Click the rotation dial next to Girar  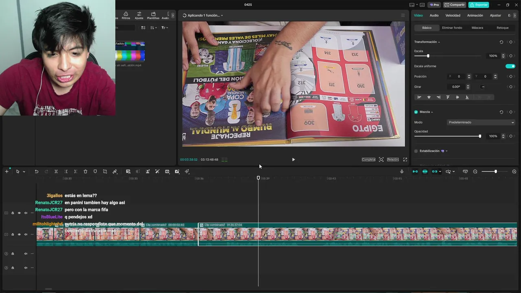[483, 87]
